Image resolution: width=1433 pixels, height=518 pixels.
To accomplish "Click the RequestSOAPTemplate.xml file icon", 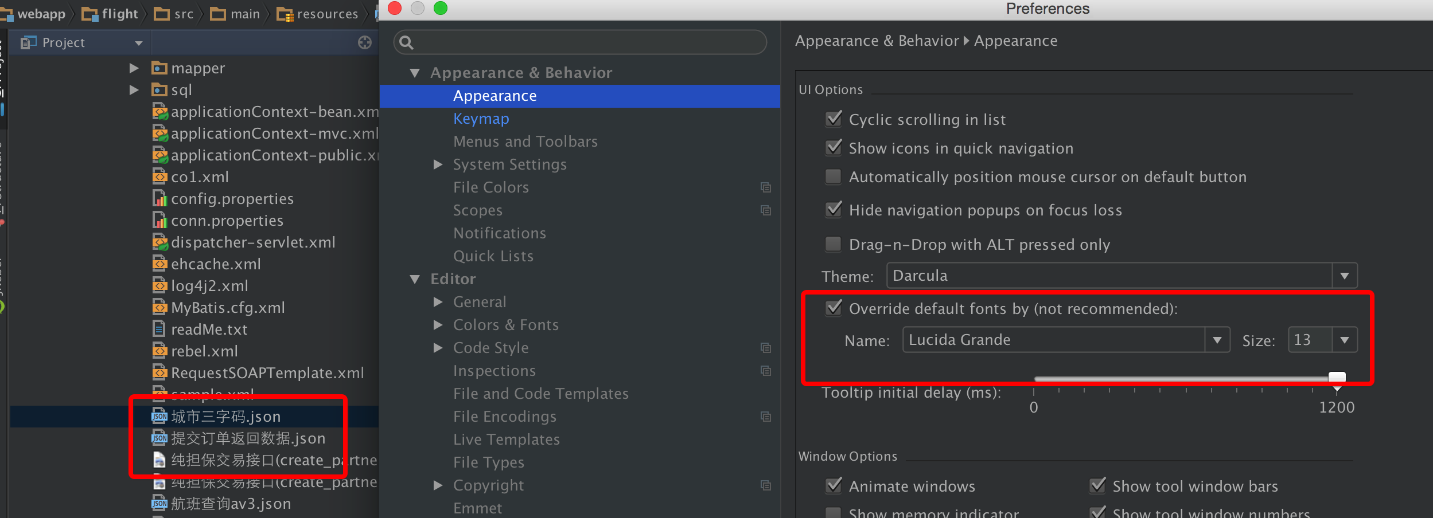I will coord(159,373).
